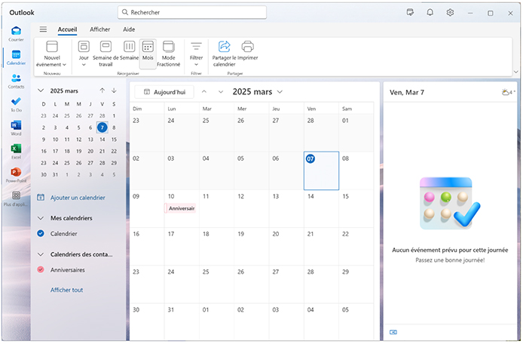Launch To Do from the app sidebar
The width and height of the screenshot is (523, 344).
coord(16,103)
